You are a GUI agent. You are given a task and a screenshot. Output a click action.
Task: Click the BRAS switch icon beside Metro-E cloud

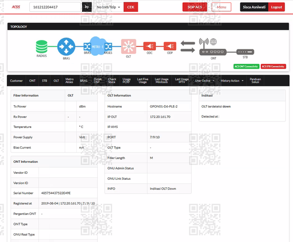[x=87, y=46]
